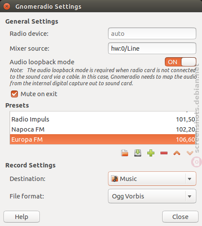Remove selected preset with red minus
The width and height of the screenshot is (202, 226).
tap(164, 153)
